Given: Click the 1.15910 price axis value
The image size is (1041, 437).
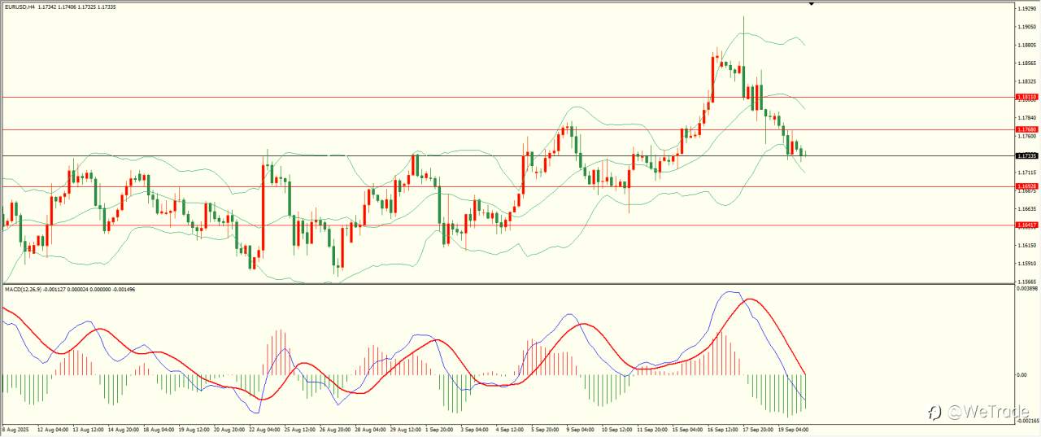Looking at the screenshot, I should click(x=1027, y=264).
